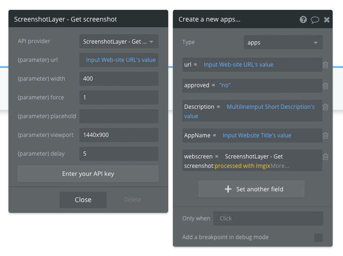
Task: Trash the AppName field row
Action: pyautogui.click(x=326, y=136)
